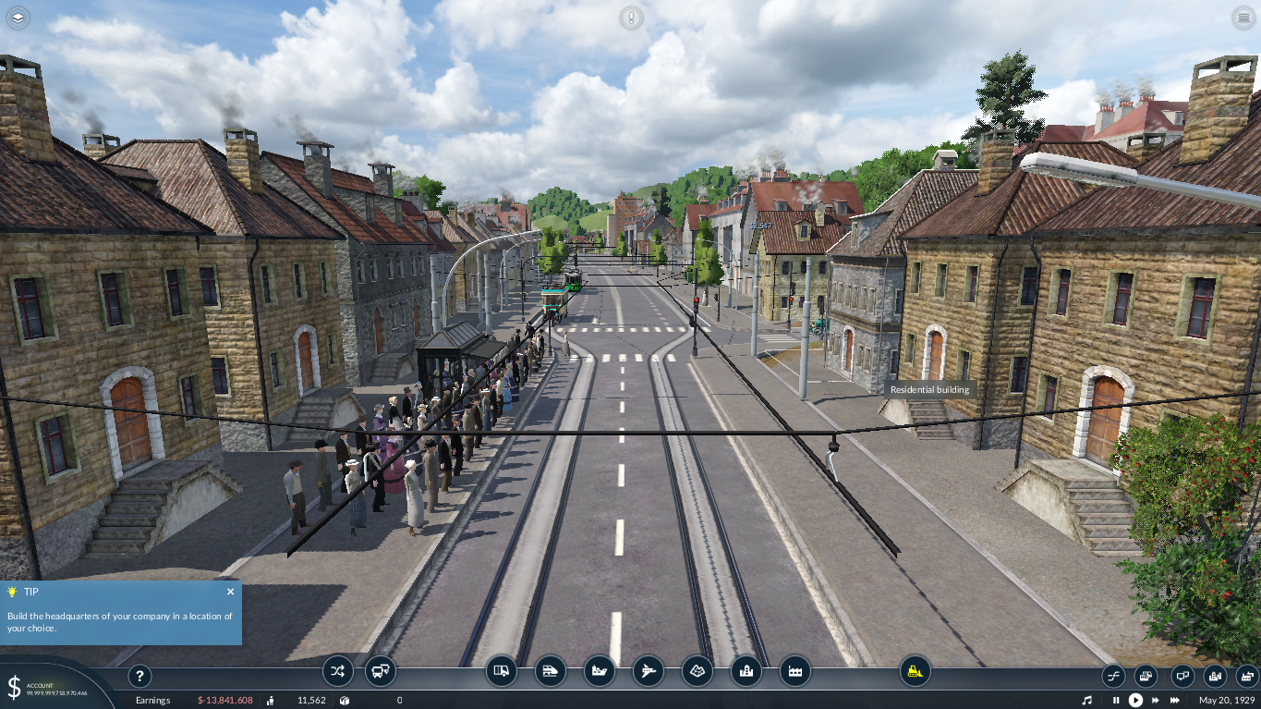Image resolution: width=1261 pixels, height=709 pixels.
Task: Open the help question mark button
Action: click(139, 677)
